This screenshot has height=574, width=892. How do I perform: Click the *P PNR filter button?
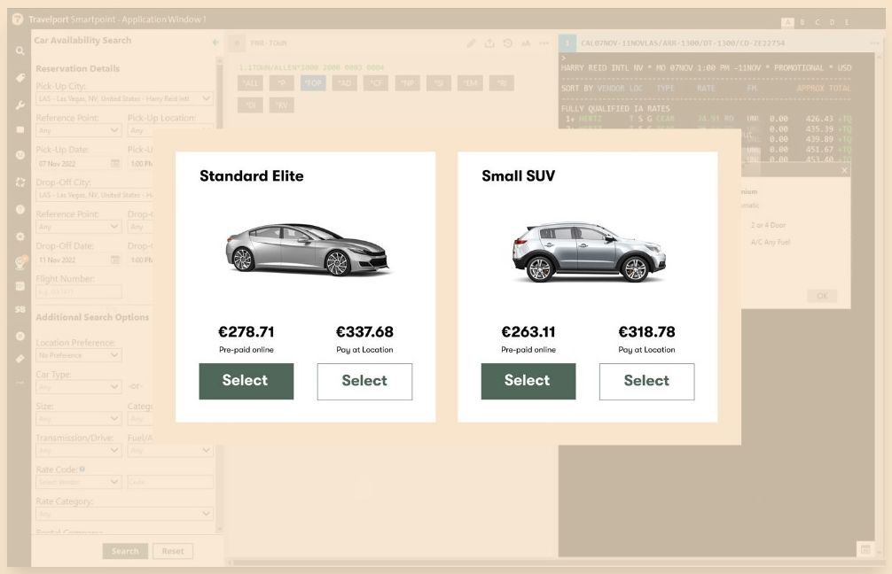coord(282,83)
